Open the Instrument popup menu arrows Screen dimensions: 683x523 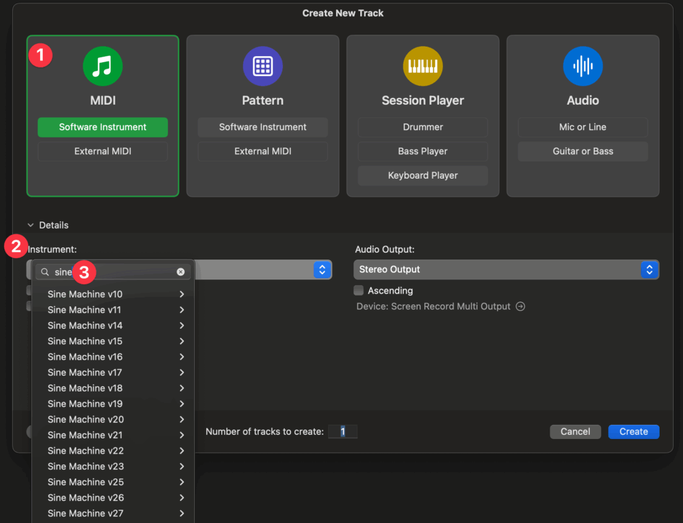coord(322,270)
